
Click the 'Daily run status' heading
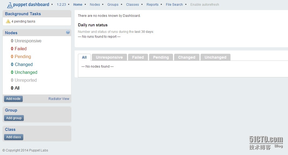[93, 25]
